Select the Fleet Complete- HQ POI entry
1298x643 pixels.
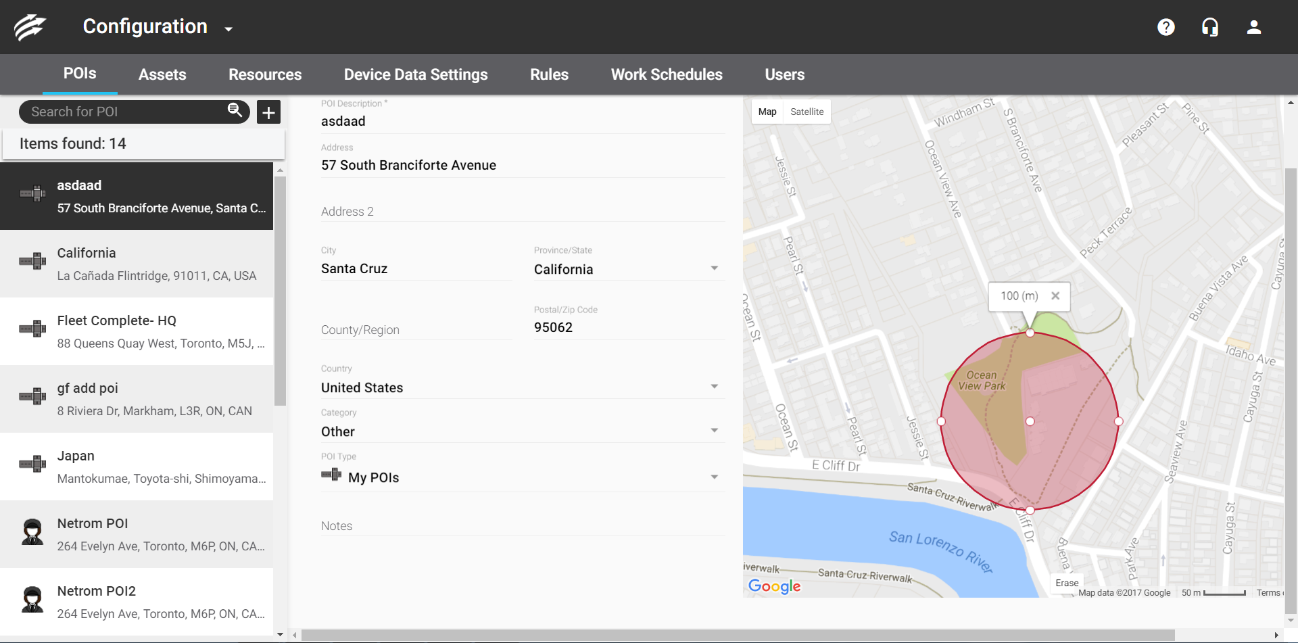tap(137, 331)
